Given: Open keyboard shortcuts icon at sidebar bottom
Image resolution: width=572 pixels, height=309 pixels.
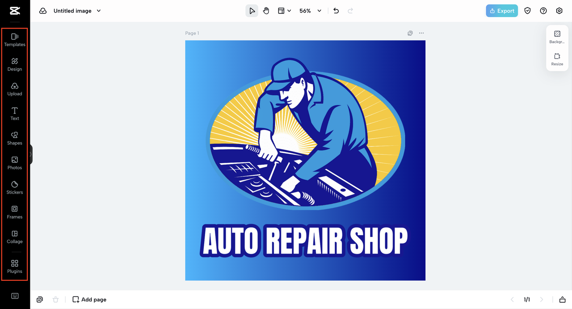Looking at the screenshot, I should point(15,296).
